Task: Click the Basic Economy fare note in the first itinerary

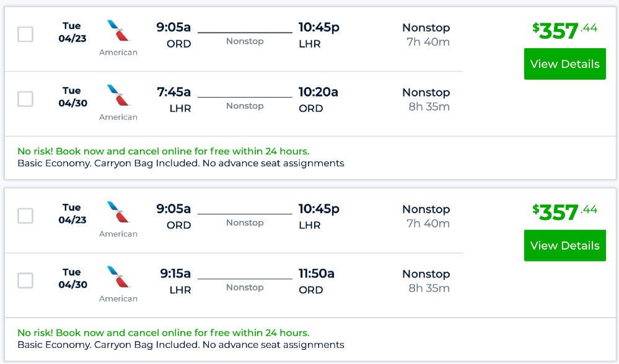Action: (180, 164)
